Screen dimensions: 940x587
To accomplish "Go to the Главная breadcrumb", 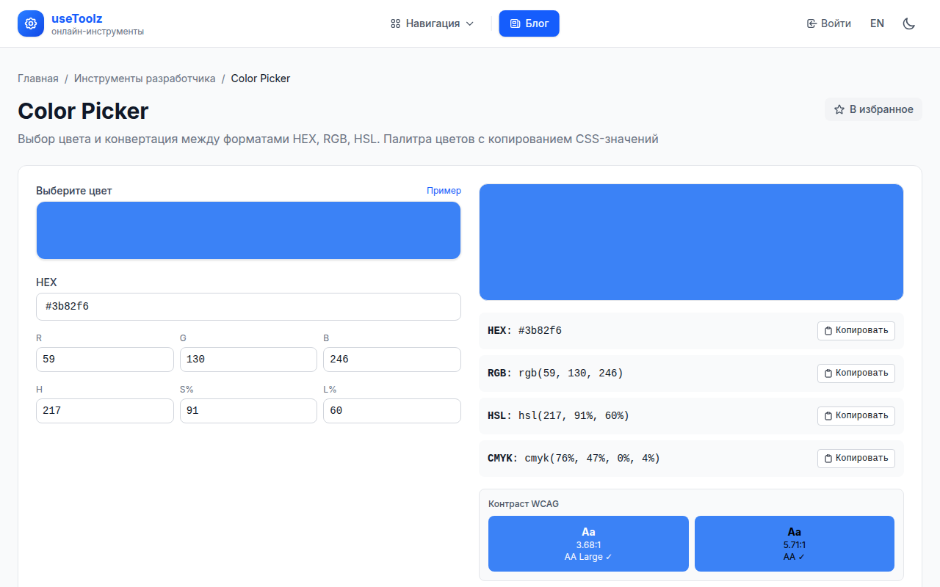I will [x=38, y=79].
